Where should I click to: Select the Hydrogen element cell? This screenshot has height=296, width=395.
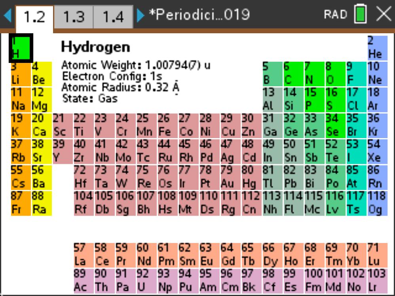[x=21, y=48]
